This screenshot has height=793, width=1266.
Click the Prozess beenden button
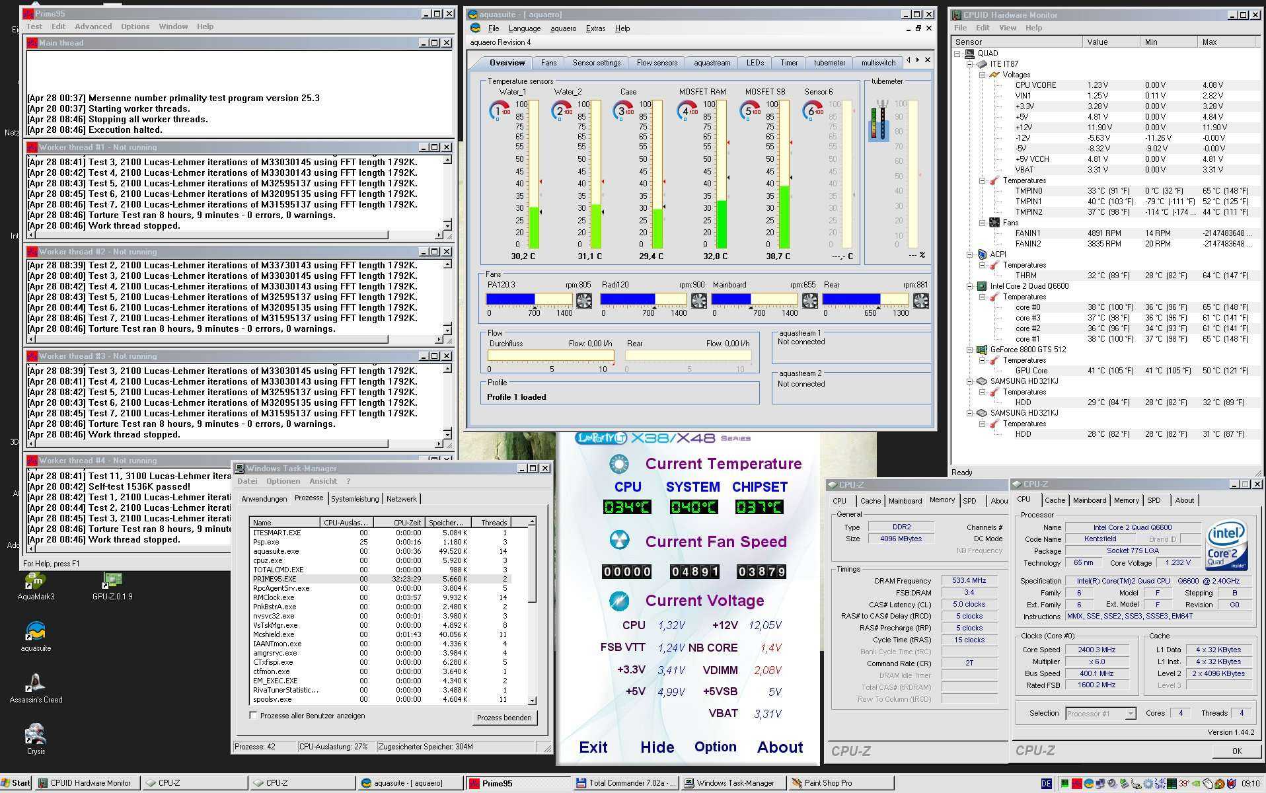[504, 718]
